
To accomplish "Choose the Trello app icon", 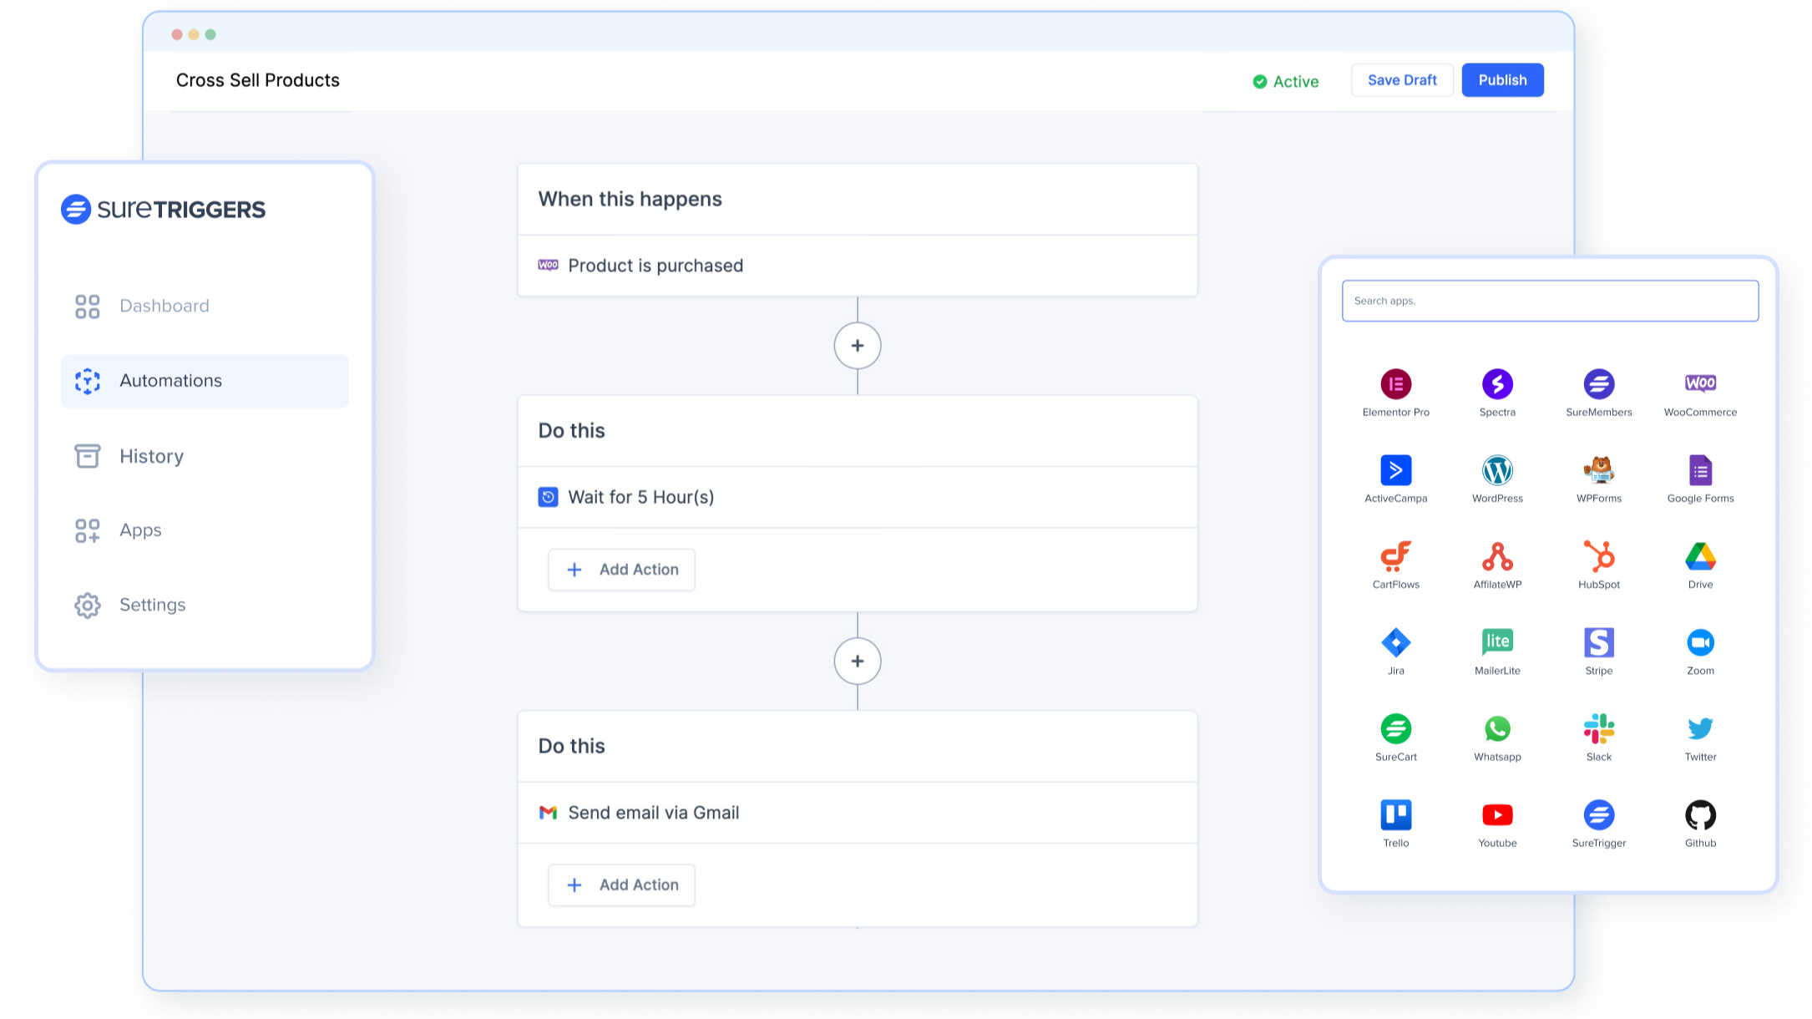I will coord(1395,814).
